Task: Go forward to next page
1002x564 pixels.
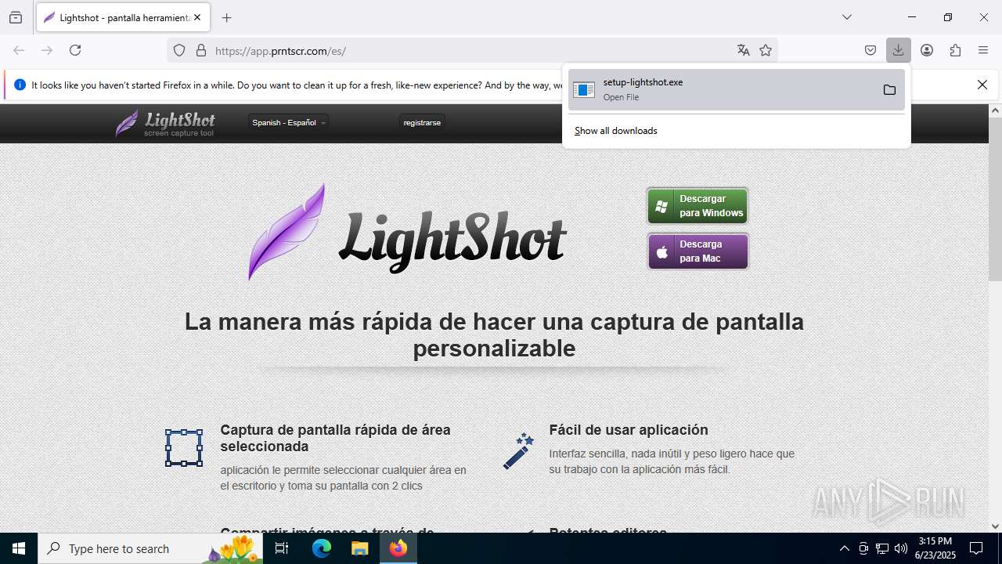Action: 47,50
